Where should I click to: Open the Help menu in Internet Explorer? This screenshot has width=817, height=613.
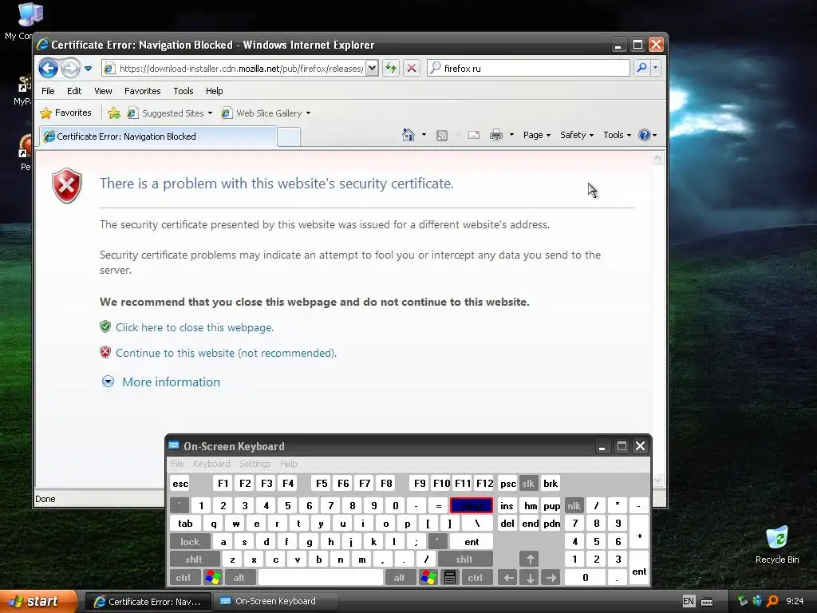pyautogui.click(x=214, y=91)
